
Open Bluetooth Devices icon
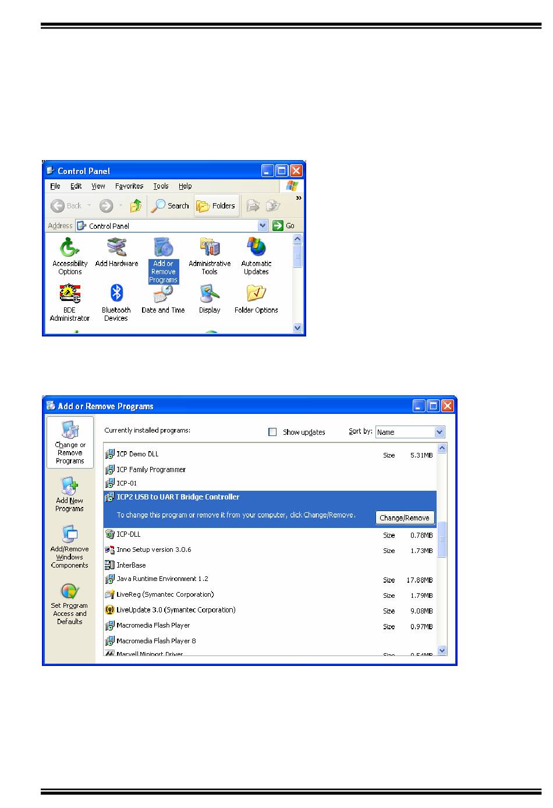coord(116,303)
